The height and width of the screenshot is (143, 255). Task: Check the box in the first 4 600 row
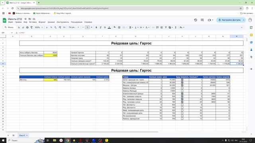coord(182,88)
